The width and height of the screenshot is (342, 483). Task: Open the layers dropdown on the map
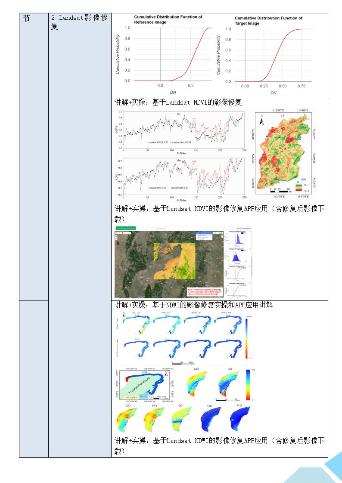click(205, 233)
